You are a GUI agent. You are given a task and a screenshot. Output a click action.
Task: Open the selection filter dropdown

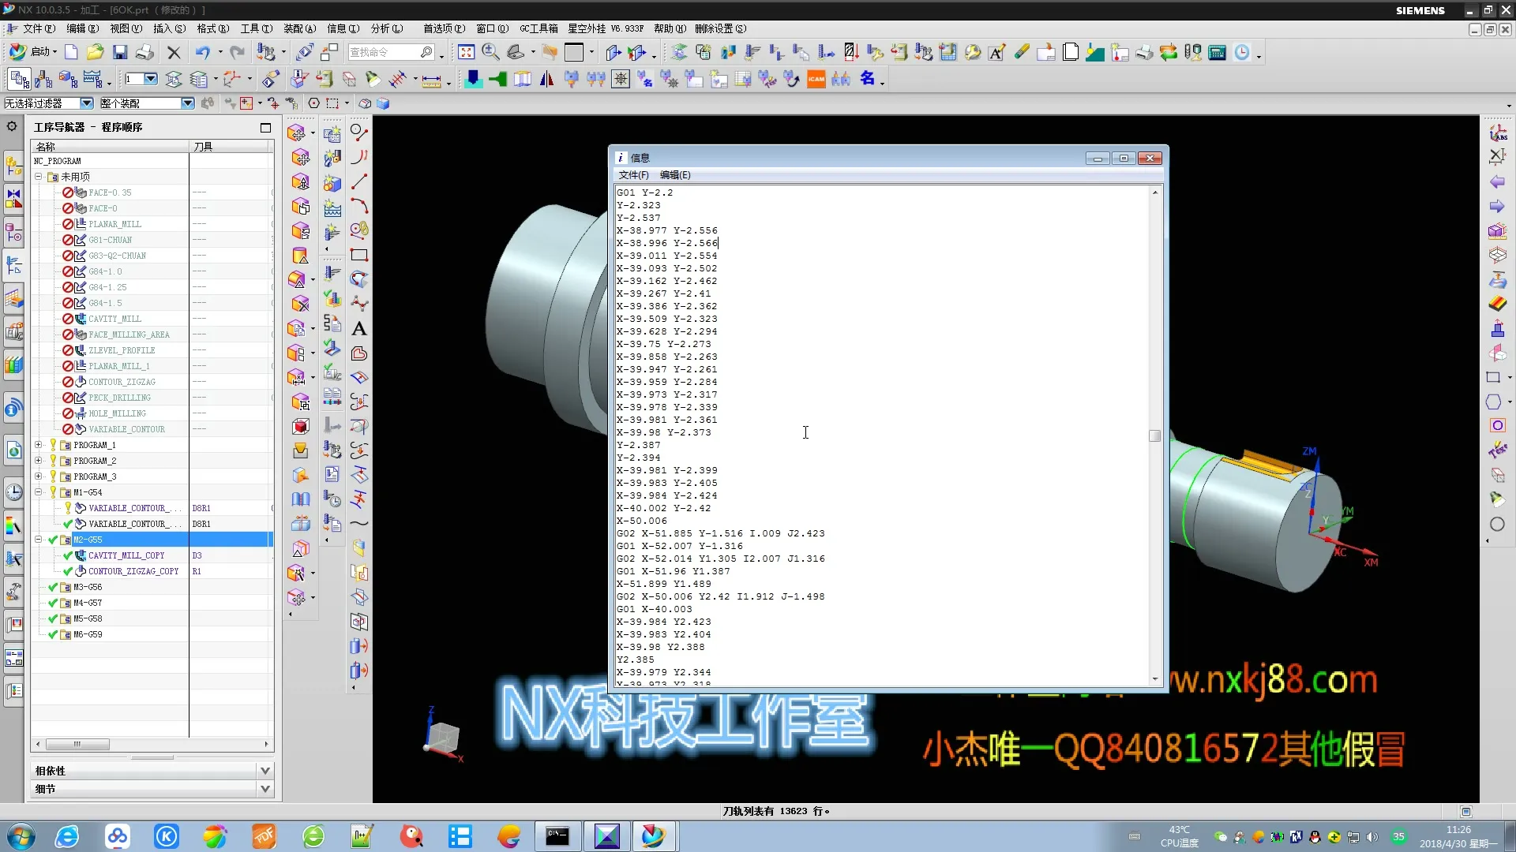(x=87, y=103)
